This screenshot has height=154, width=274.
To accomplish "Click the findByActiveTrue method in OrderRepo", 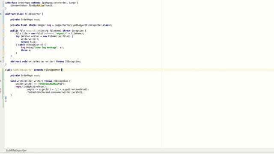I will click(x=41, y=6).
